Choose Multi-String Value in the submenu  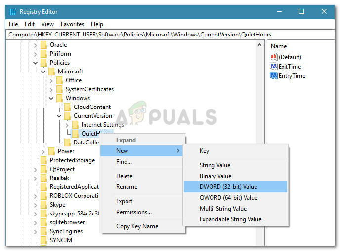235,209
